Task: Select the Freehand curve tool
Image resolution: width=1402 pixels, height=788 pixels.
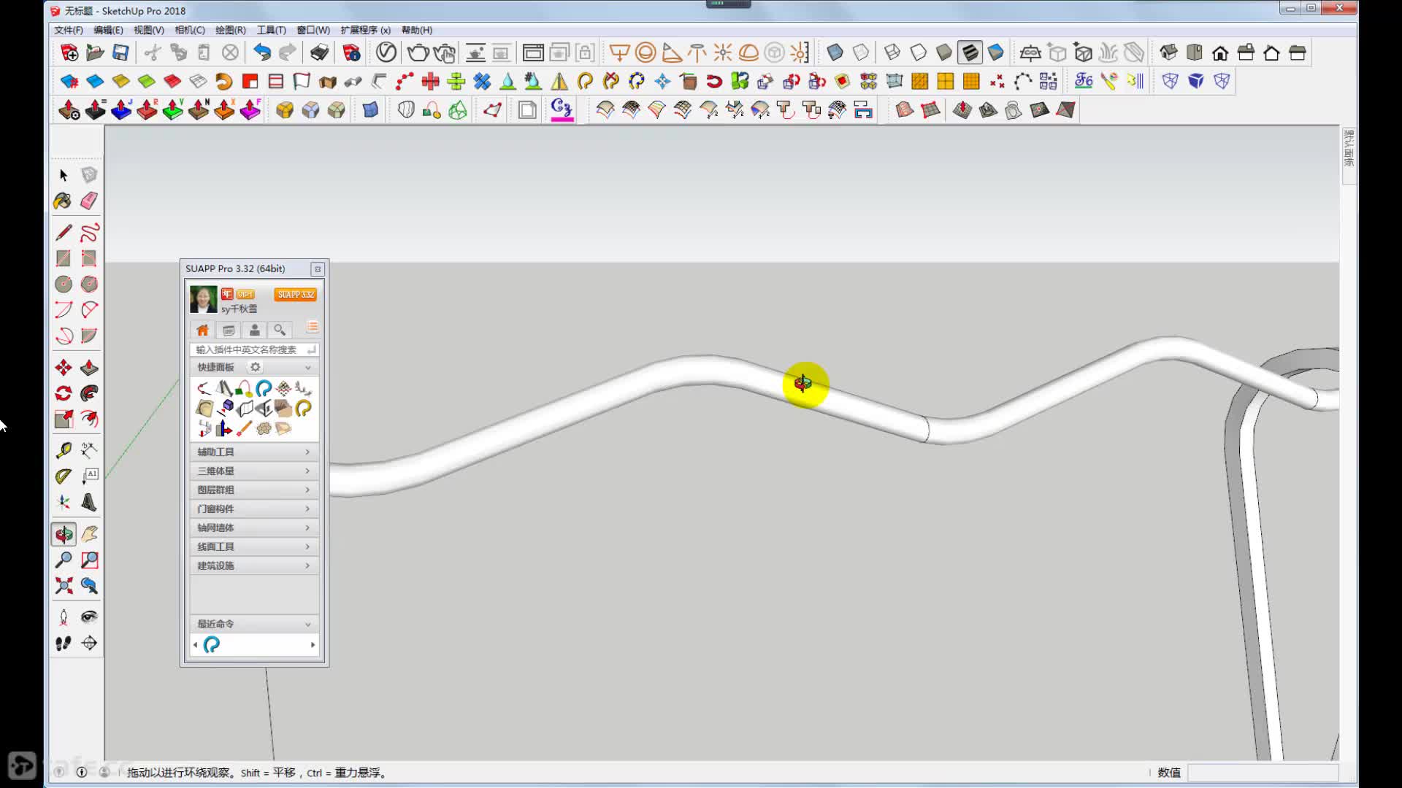Action: pos(89,233)
